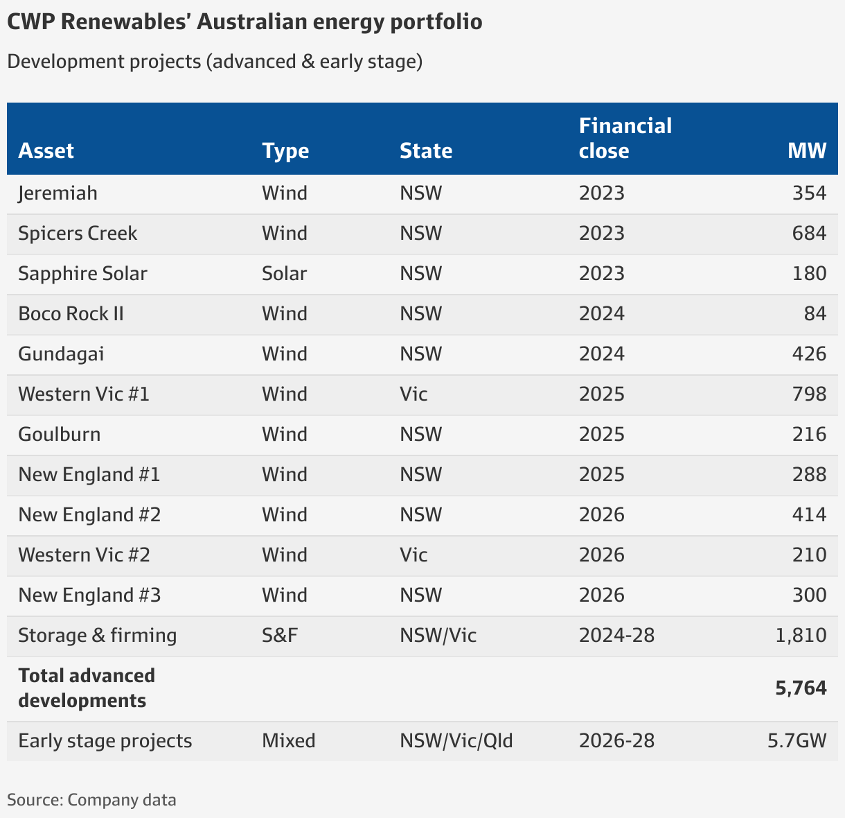Image resolution: width=845 pixels, height=818 pixels.
Task: Click the 'State' column header
Action: click(426, 150)
